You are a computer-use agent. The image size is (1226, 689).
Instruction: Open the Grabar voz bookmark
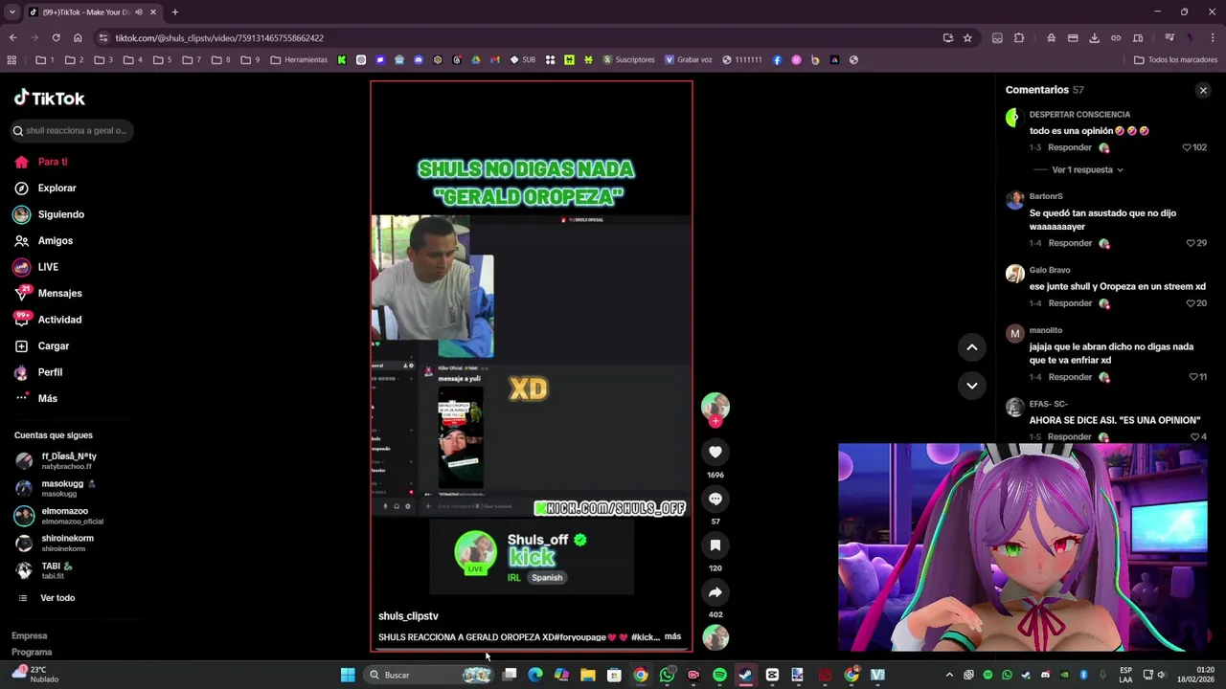[688, 59]
